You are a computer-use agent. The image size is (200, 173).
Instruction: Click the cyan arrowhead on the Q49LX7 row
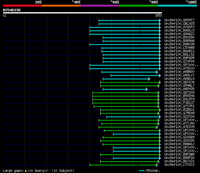tap(160, 76)
